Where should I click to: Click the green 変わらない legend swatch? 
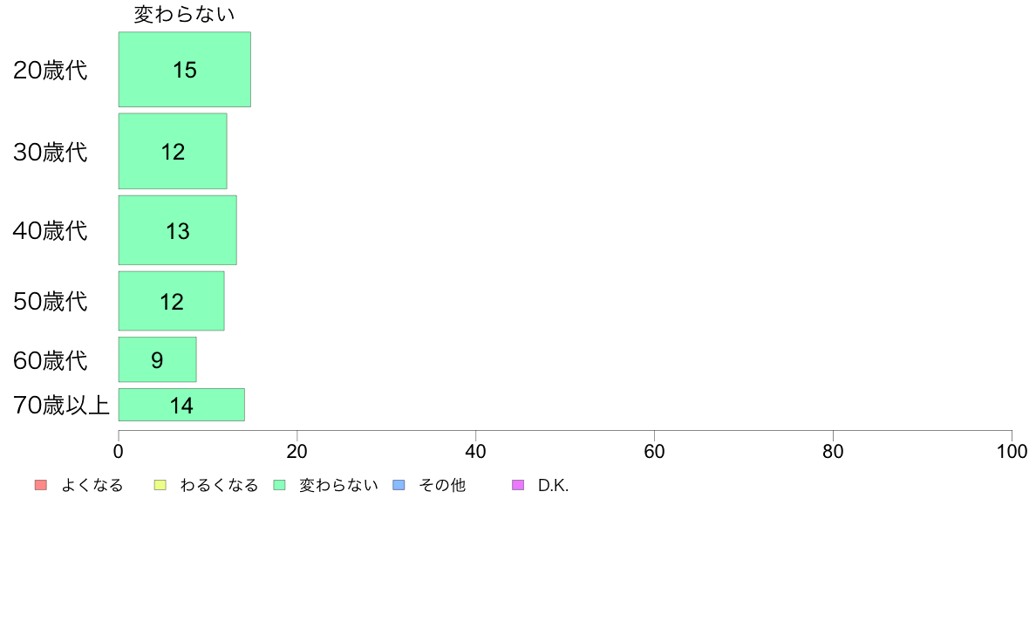[279, 485]
